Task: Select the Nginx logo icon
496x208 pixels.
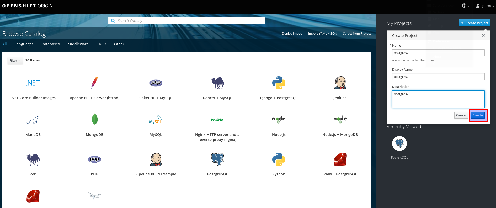Action: 217,120
